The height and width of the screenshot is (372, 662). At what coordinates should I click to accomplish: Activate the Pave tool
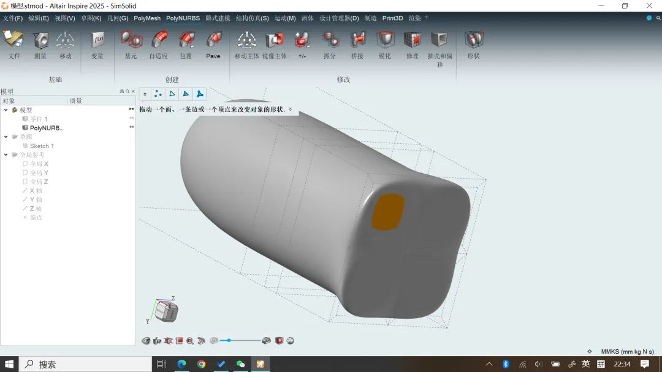[x=213, y=42]
